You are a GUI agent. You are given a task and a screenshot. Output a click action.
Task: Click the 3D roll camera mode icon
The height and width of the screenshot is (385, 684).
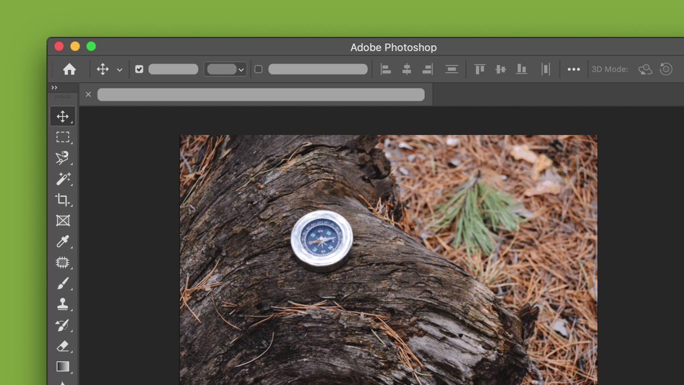(x=666, y=69)
